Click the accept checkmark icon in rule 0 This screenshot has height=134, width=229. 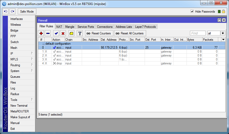[x=54, y=48]
